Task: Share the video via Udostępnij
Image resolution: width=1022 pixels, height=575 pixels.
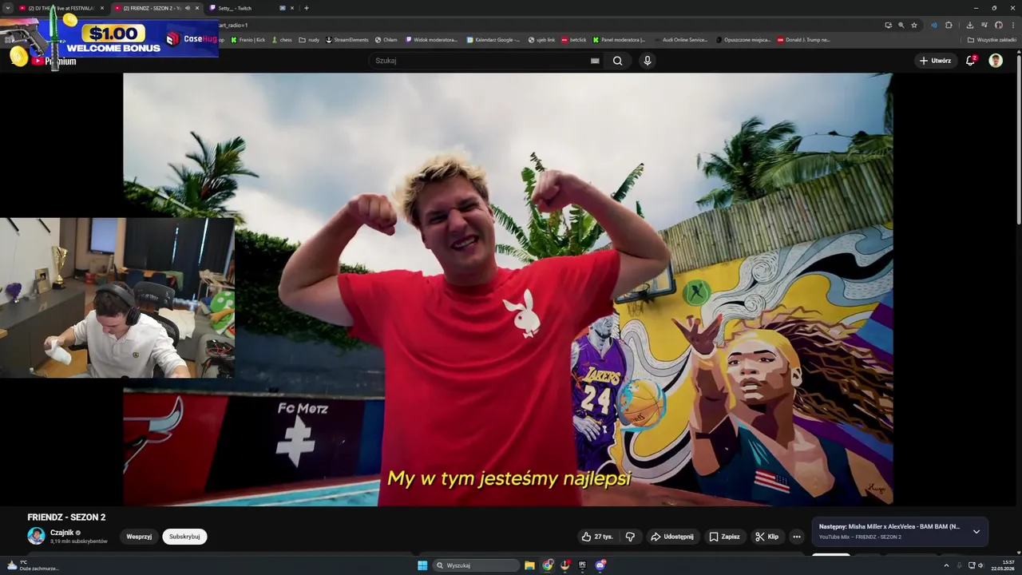Action: [672, 537]
